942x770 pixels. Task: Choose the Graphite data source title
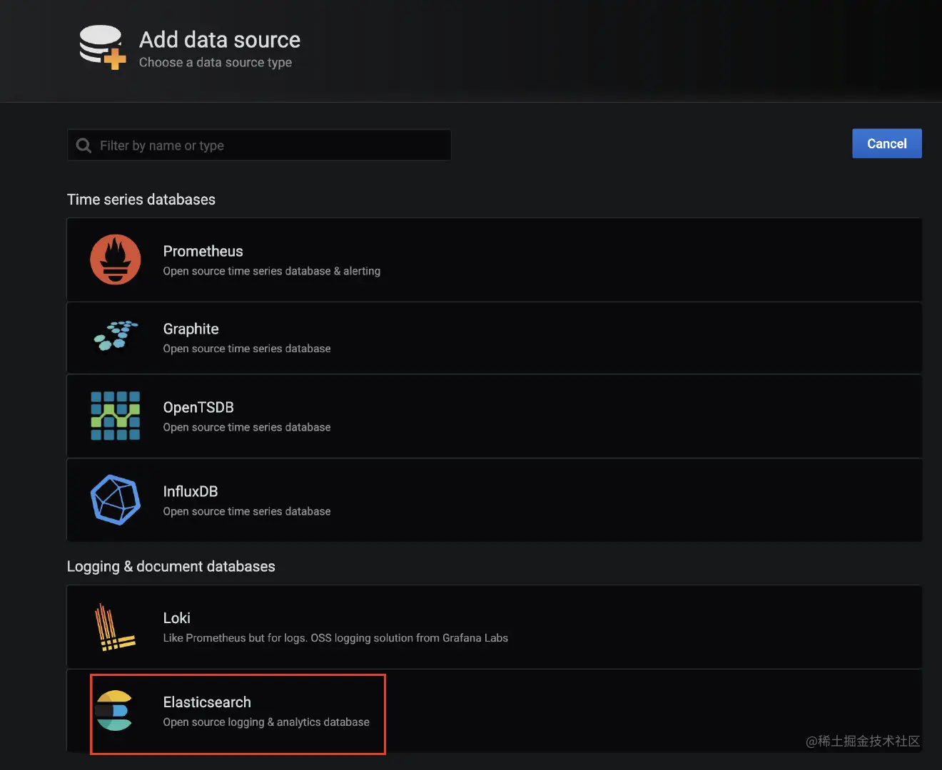click(x=191, y=329)
